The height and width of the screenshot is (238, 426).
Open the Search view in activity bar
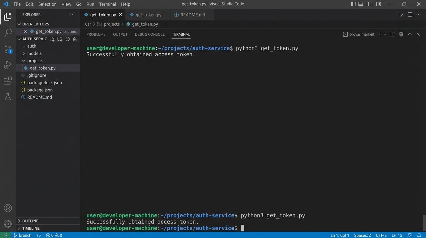8,33
